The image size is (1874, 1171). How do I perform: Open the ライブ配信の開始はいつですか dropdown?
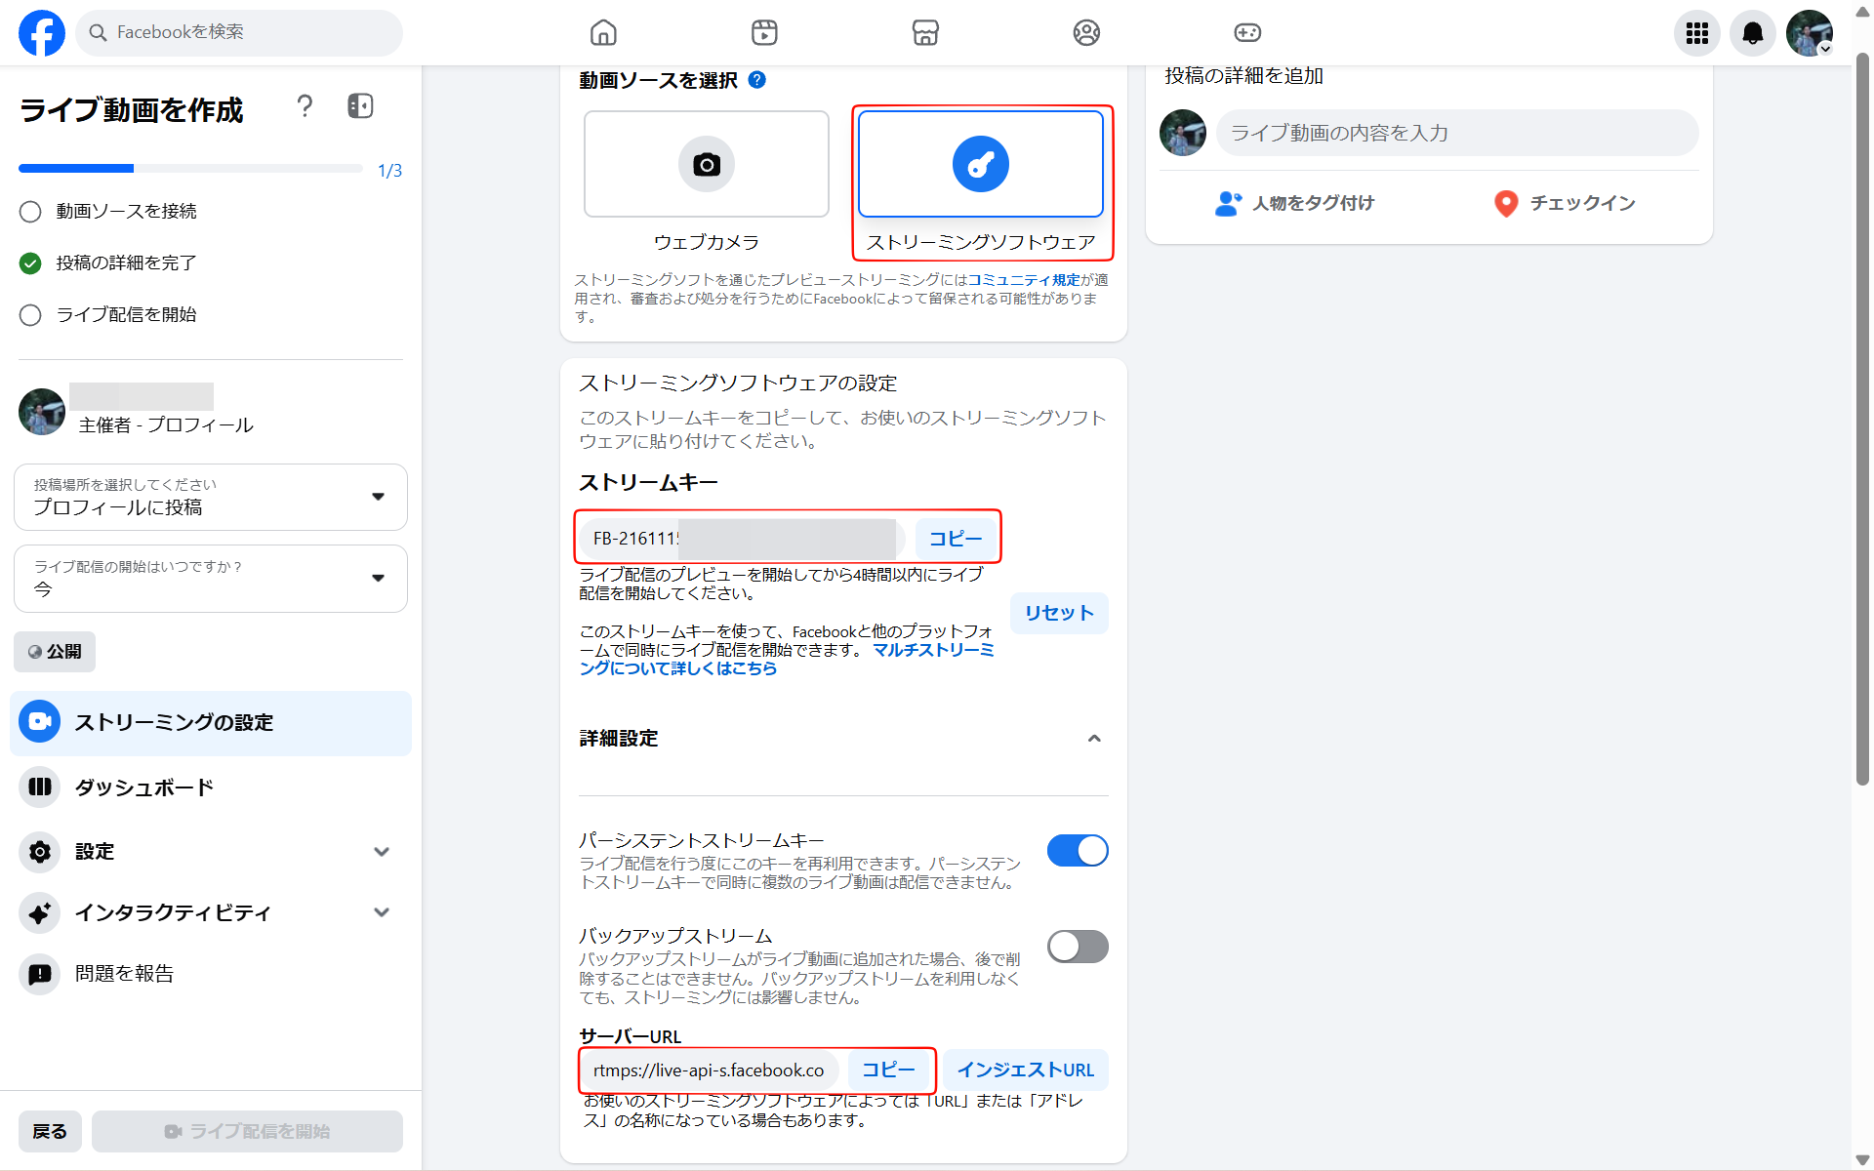(x=211, y=579)
